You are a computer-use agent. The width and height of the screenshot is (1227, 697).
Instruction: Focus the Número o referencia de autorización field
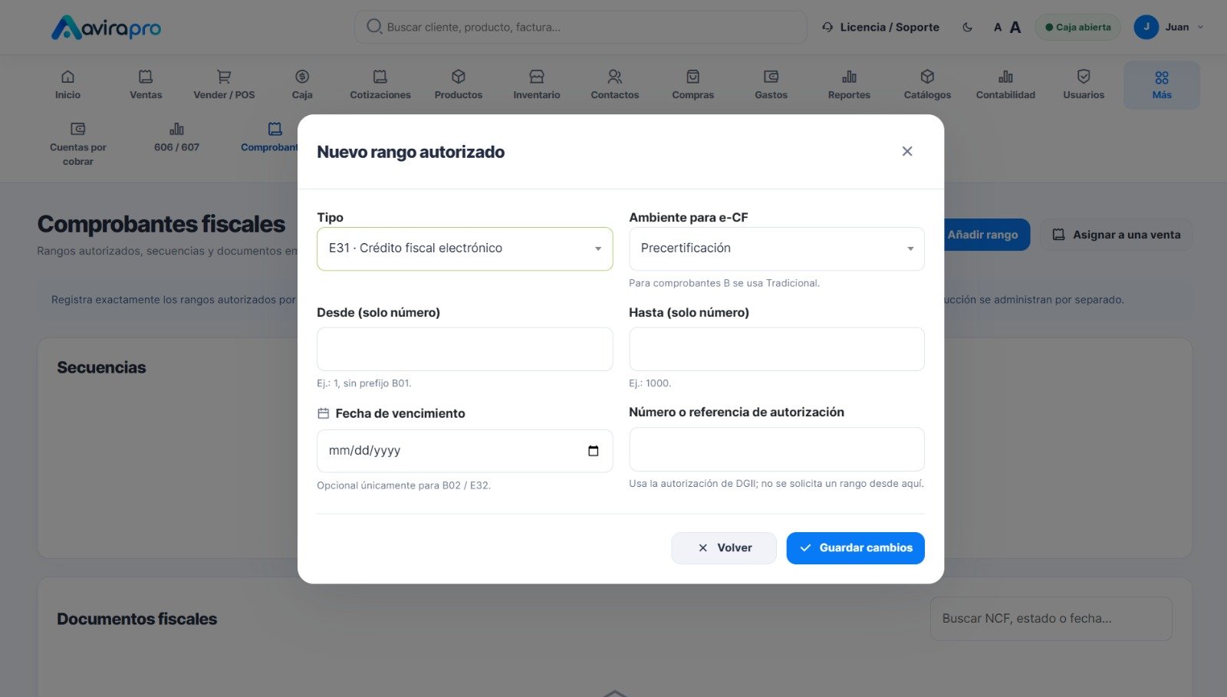coord(777,449)
